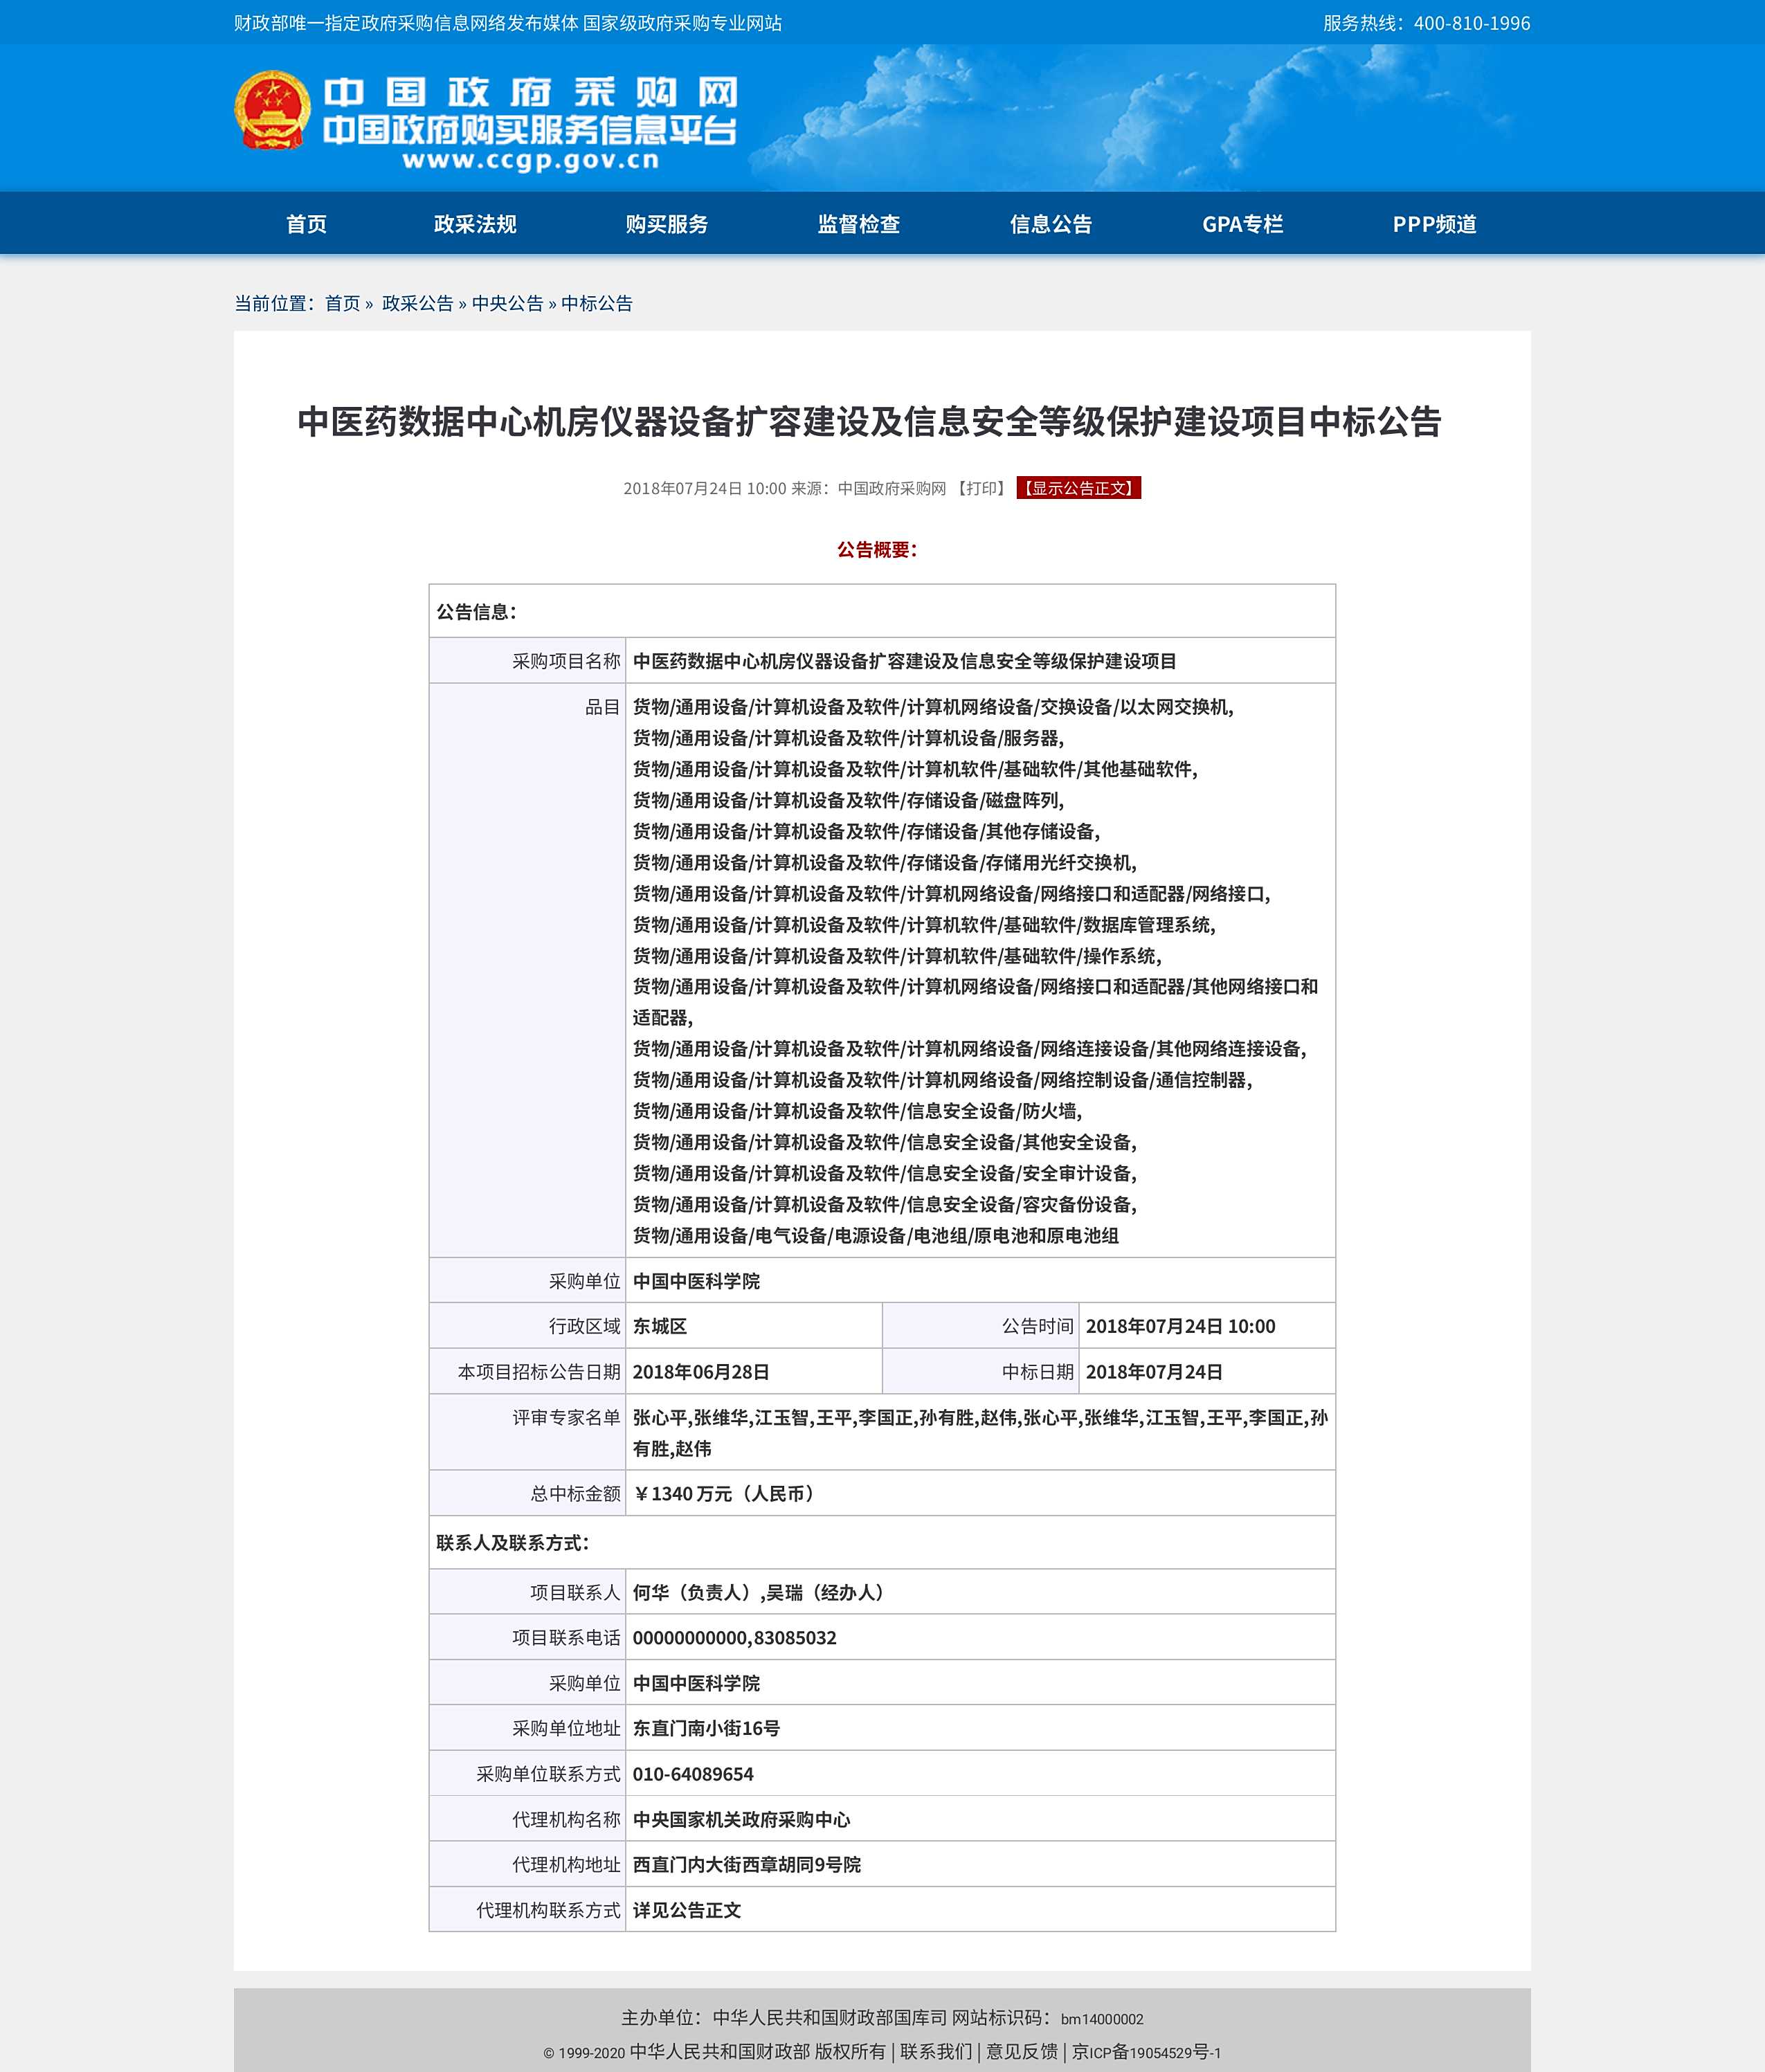Viewport: 1765px width, 2072px height.
Task: Navigate to 政采公告 breadcrumb link
Action: [417, 303]
